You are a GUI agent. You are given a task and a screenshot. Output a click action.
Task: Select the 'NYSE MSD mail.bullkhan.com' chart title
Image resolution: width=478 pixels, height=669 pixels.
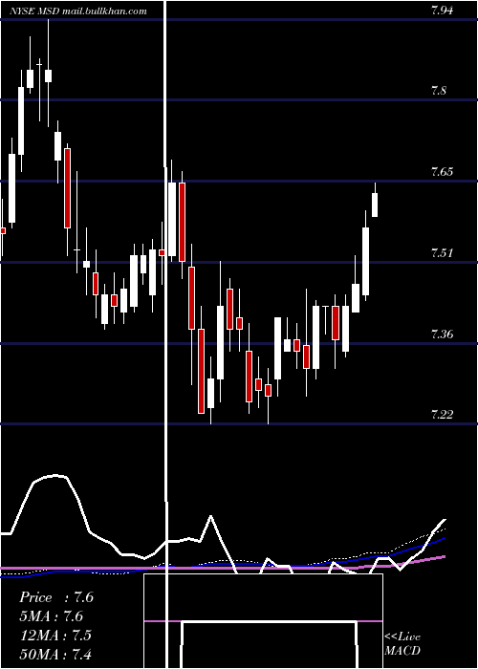(x=78, y=11)
